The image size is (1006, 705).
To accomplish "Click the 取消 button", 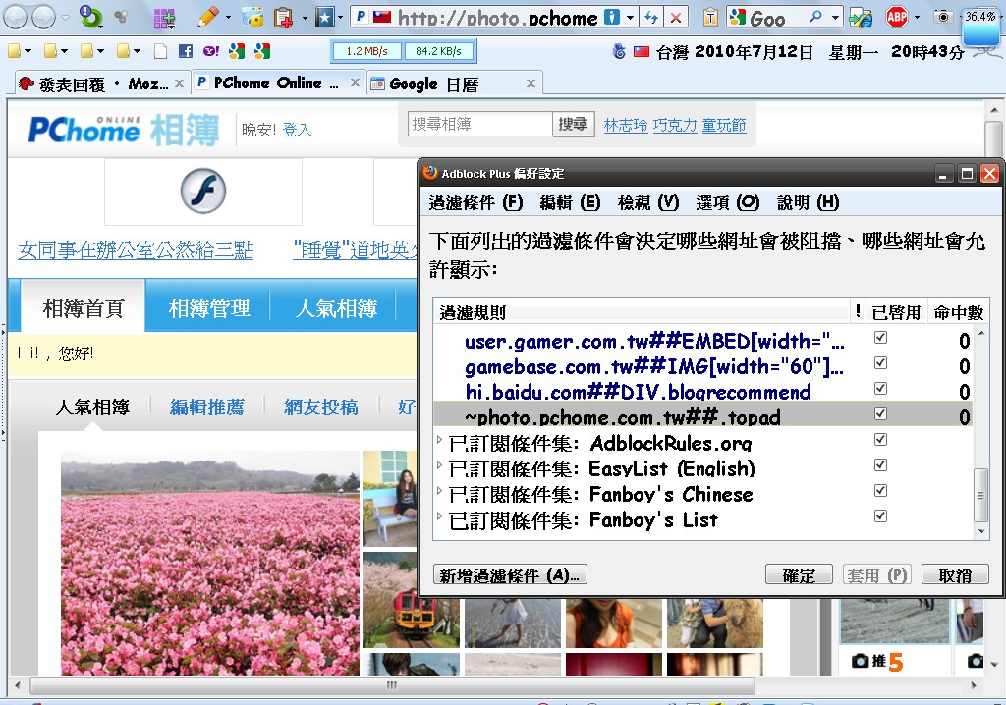I will click(x=955, y=574).
